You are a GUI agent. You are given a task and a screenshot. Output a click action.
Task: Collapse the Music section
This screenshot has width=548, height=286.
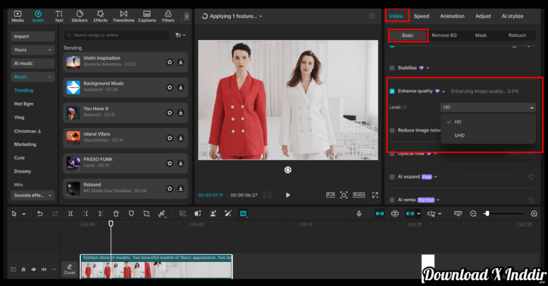(33, 77)
